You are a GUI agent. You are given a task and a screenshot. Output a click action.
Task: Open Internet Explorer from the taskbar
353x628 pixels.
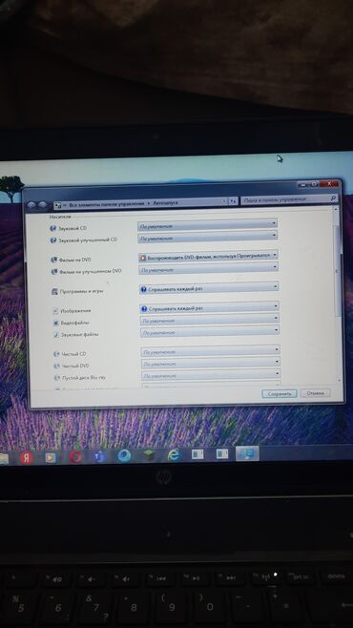click(x=174, y=455)
